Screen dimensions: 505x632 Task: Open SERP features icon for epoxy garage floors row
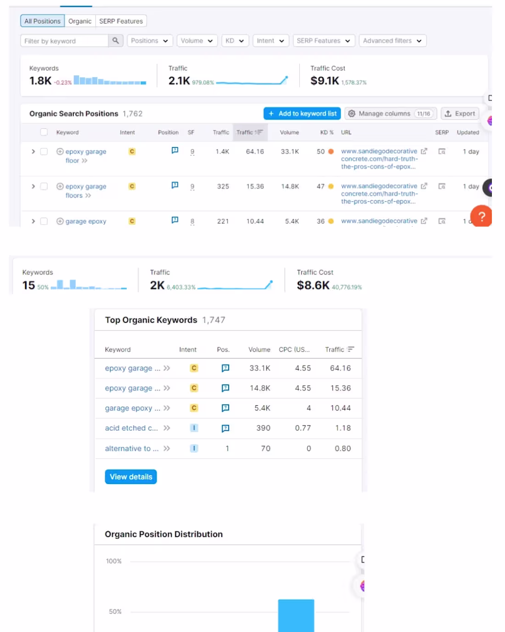click(175, 185)
